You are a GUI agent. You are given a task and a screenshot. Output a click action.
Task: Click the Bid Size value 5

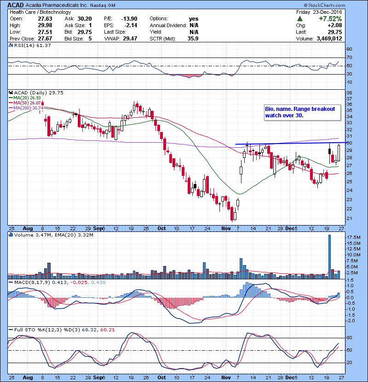[90, 39]
